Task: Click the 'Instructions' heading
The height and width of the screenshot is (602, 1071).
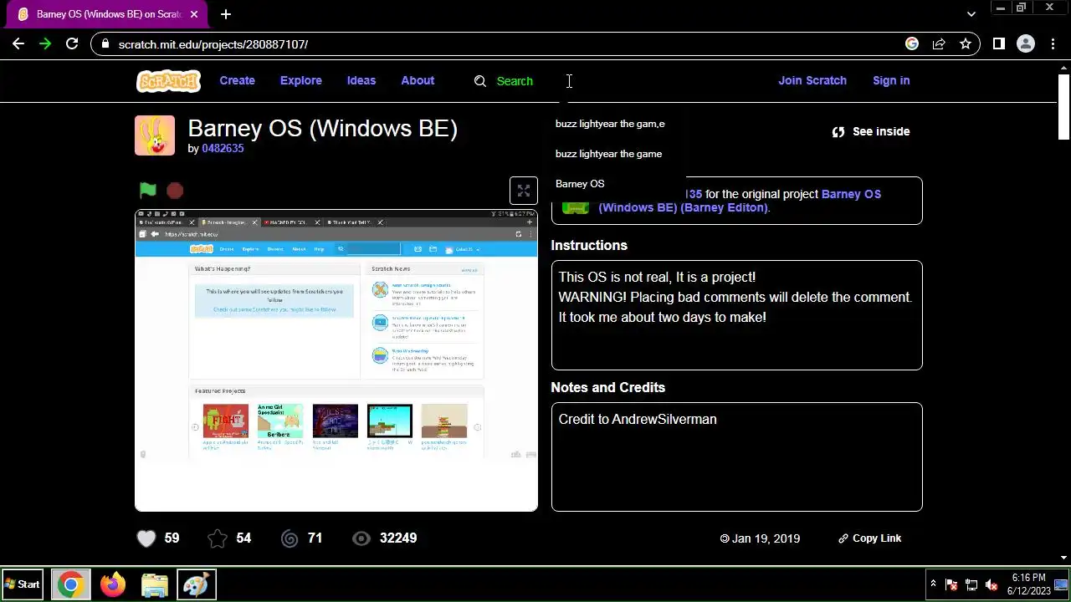Action: point(589,245)
